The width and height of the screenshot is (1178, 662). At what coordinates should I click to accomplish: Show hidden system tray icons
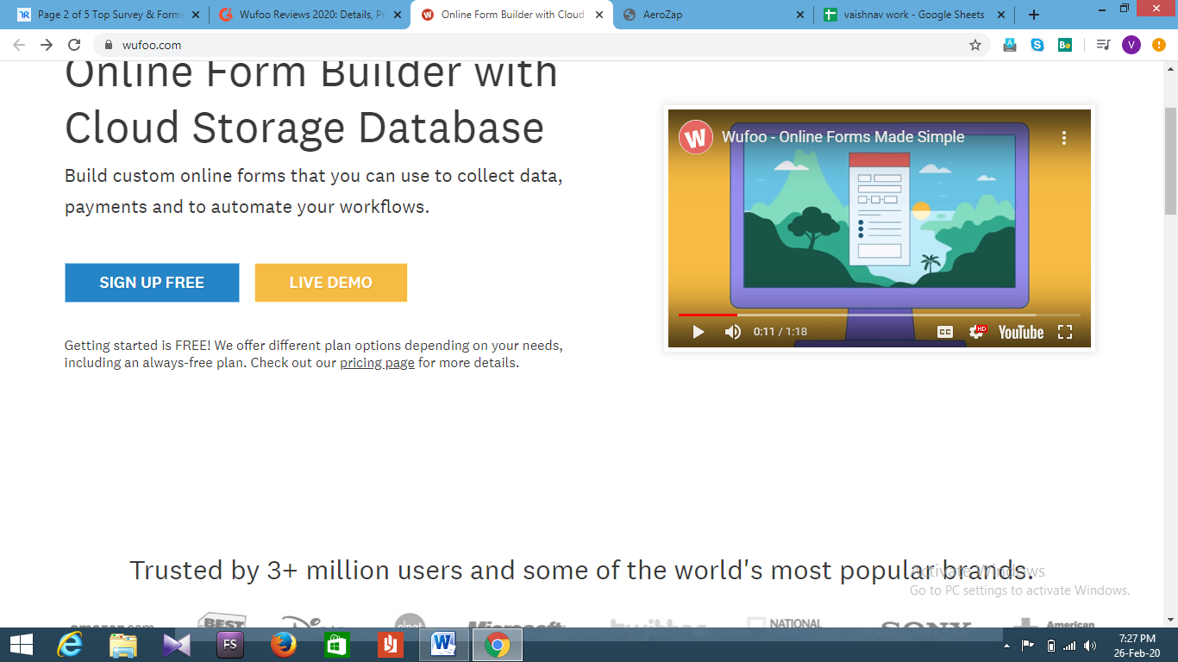tap(1007, 646)
